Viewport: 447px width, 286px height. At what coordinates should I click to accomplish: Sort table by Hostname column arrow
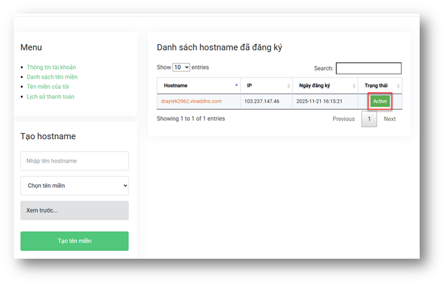coord(236,86)
